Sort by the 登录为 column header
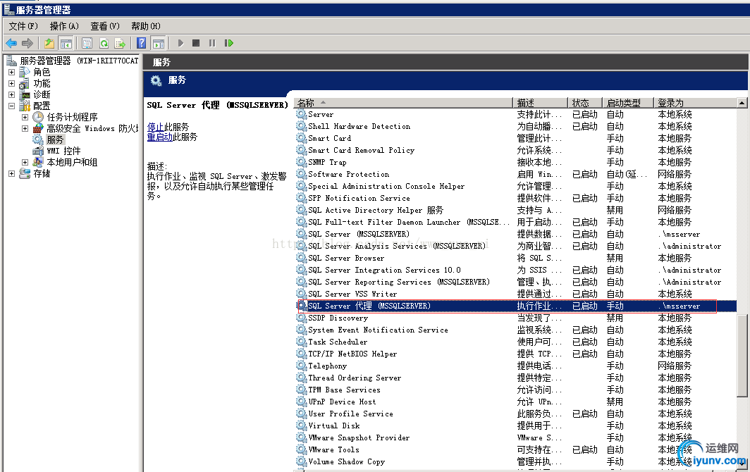Screen dimensions: 750x472 (x=695, y=103)
